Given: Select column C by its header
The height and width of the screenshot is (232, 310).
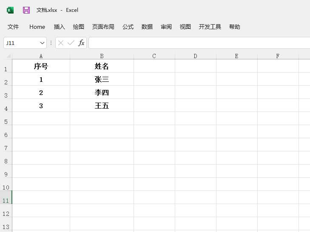Looking at the screenshot, I should [154, 56].
